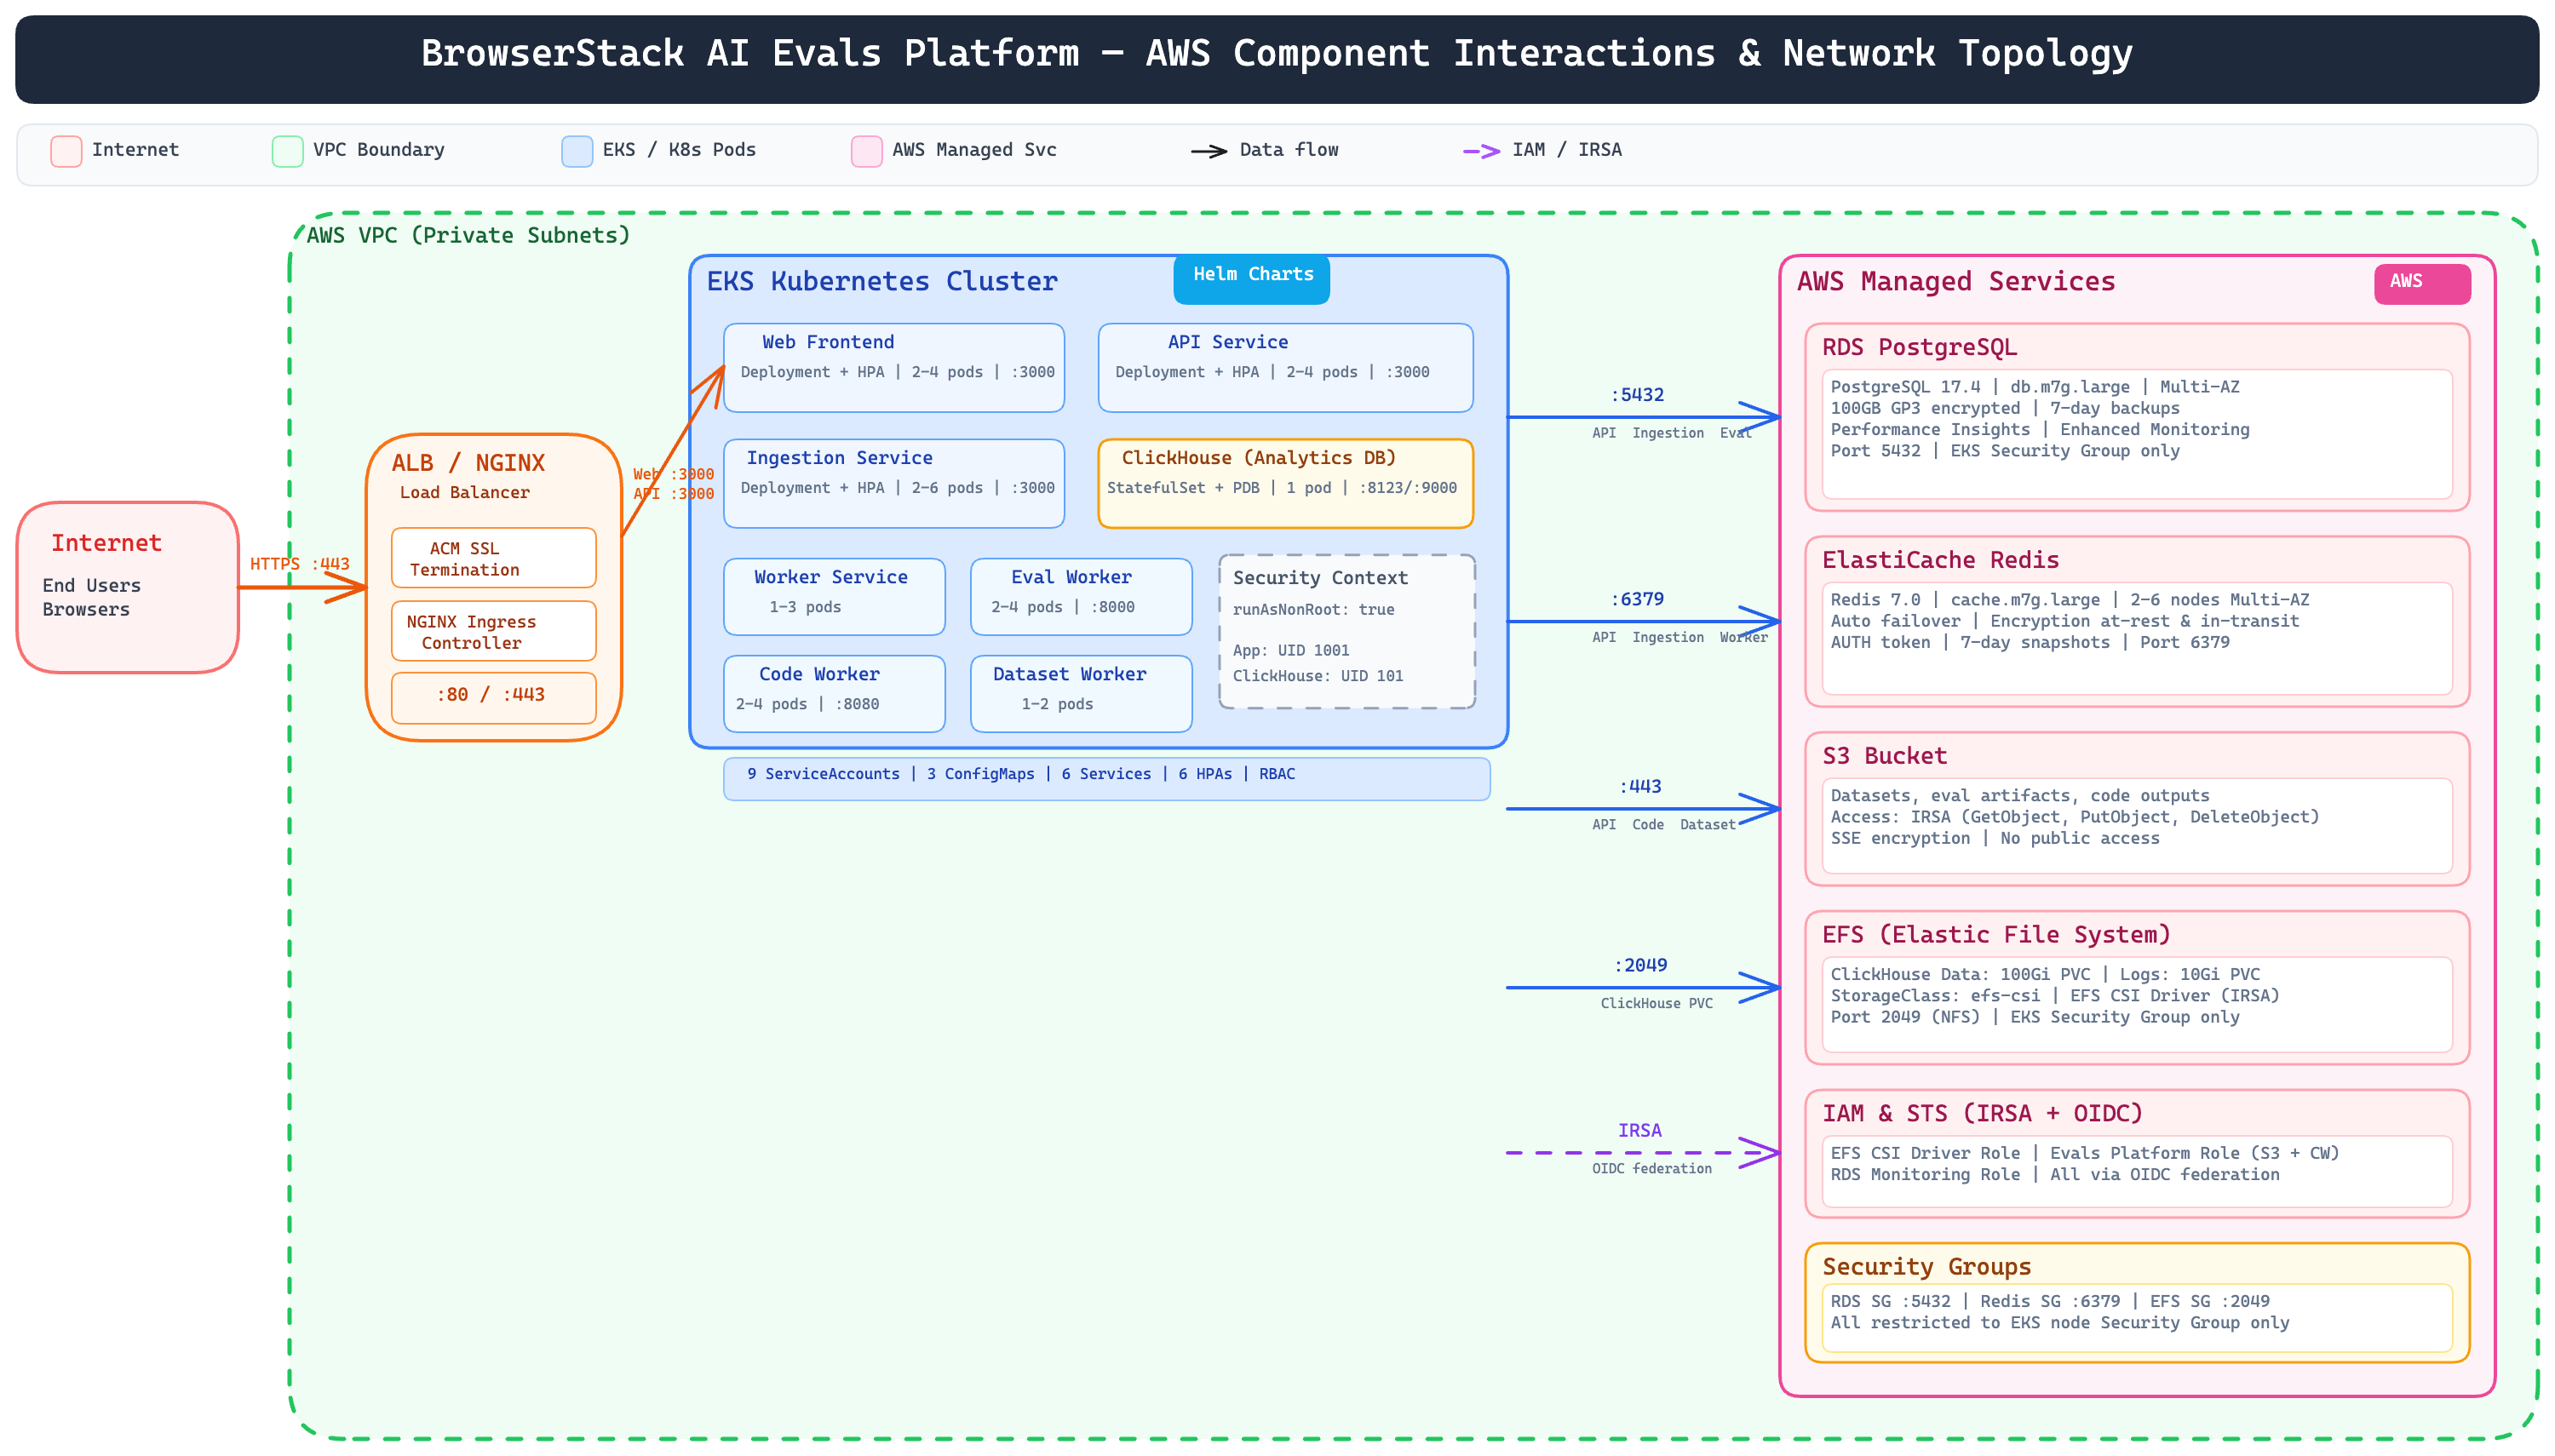
Task: Click the :6379 port label
Action: click(1637, 599)
